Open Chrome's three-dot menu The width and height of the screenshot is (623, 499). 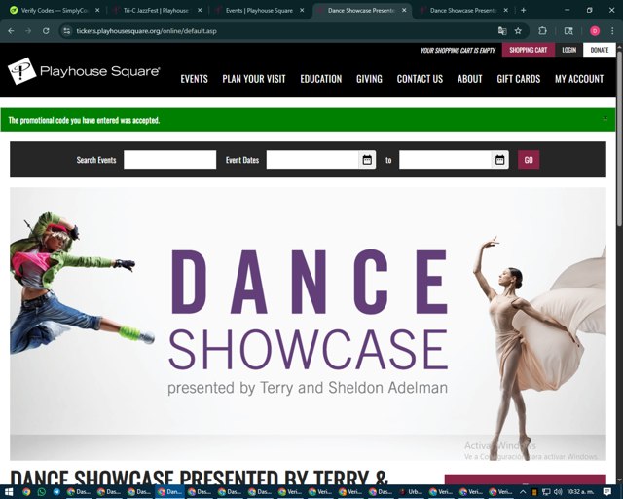pos(612,31)
